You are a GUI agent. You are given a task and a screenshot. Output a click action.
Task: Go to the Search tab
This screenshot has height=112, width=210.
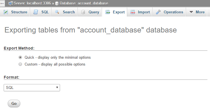pyautogui.click(x=64, y=12)
